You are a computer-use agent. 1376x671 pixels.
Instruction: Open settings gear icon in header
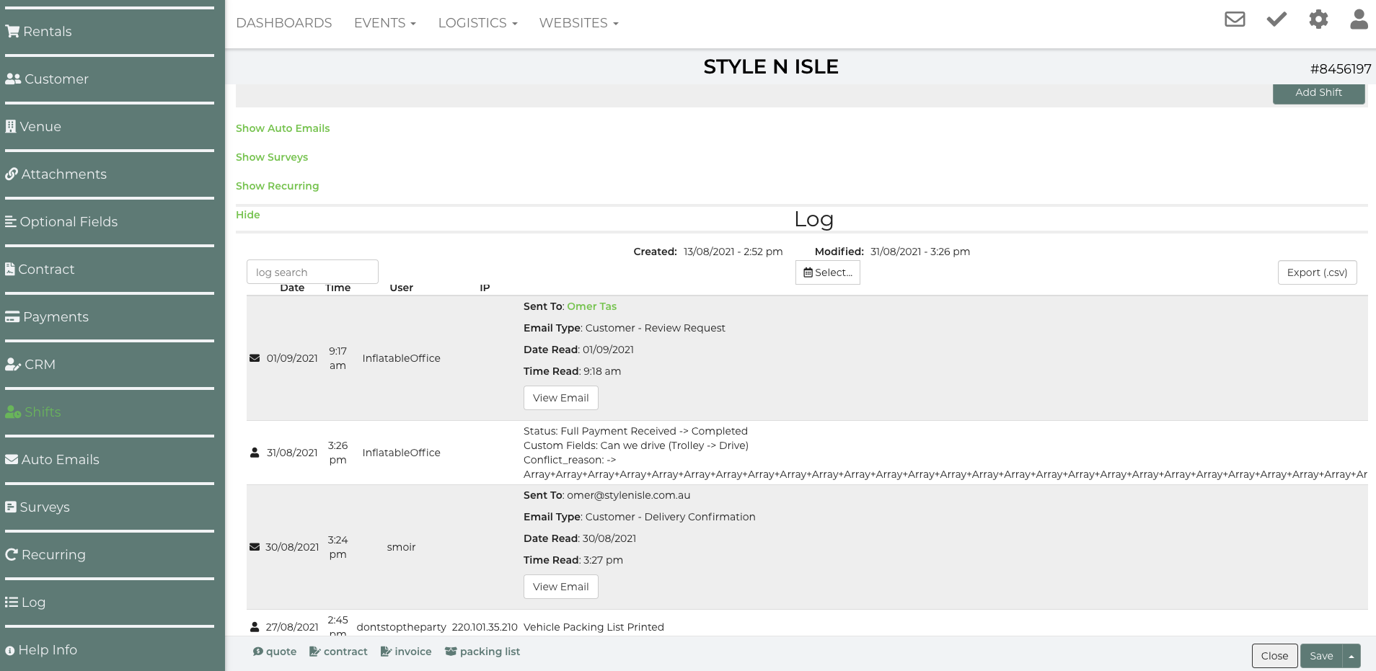click(x=1318, y=19)
